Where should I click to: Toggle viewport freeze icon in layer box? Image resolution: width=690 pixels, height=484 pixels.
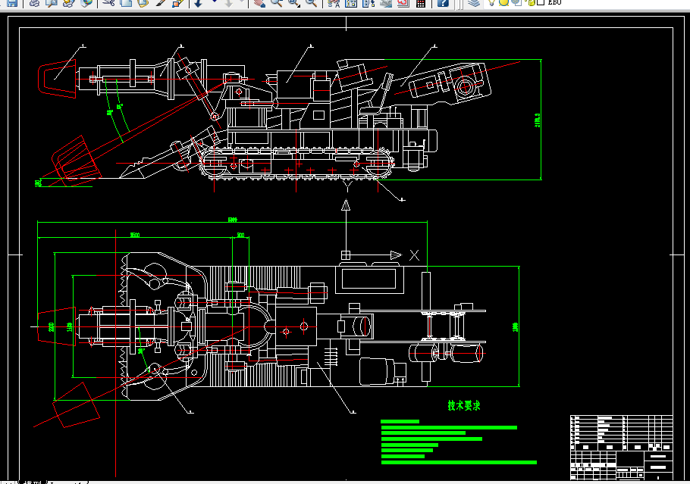(x=516, y=2)
